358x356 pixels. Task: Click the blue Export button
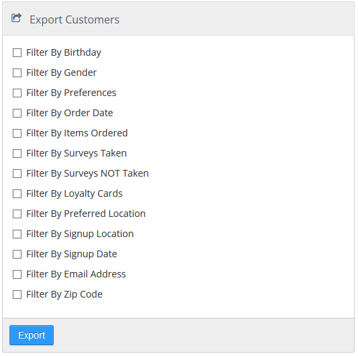32,335
